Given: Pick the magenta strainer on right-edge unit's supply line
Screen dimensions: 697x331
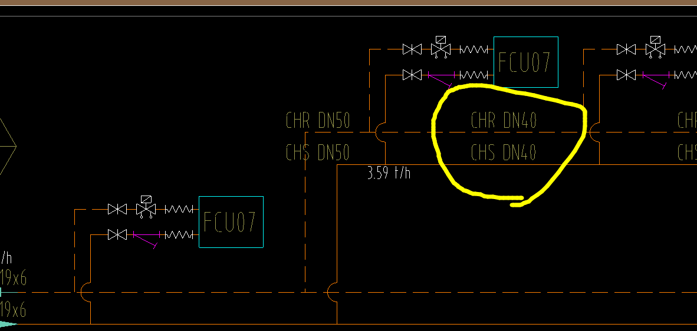Looking at the screenshot, I should point(655,79).
